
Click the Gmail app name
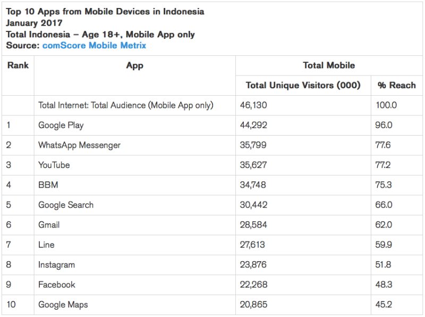point(49,225)
